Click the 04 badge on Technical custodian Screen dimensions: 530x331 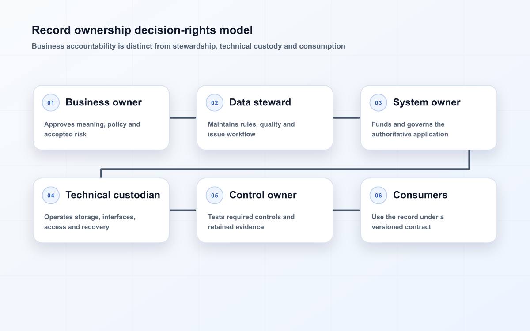(51, 196)
